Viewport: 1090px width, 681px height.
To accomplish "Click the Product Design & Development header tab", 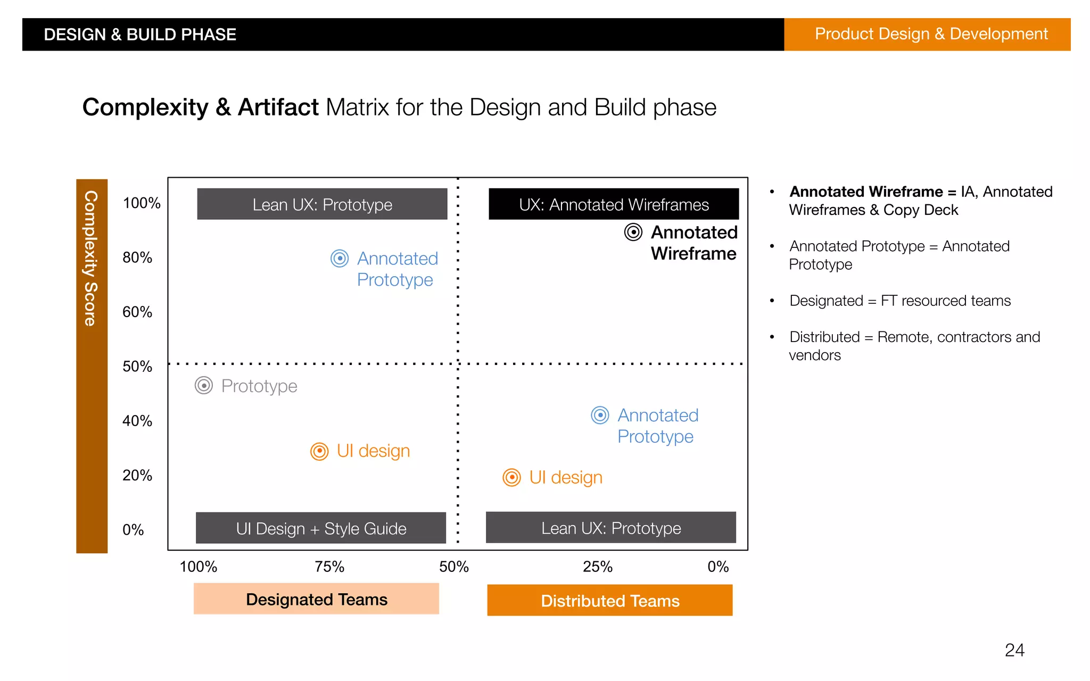I will tap(927, 35).
